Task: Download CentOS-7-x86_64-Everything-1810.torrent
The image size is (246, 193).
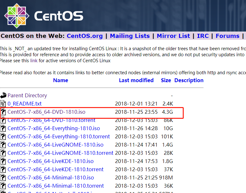Action: 59,136
